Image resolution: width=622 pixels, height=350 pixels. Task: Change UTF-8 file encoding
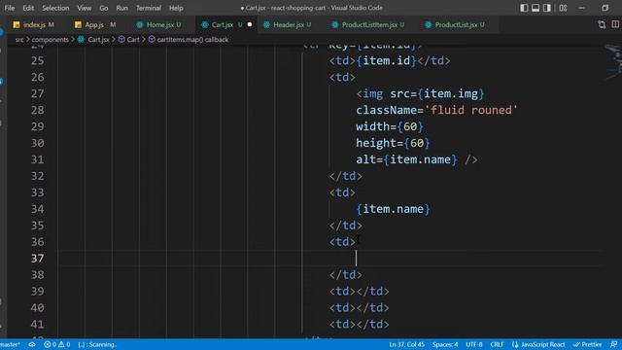pyautogui.click(x=474, y=344)
